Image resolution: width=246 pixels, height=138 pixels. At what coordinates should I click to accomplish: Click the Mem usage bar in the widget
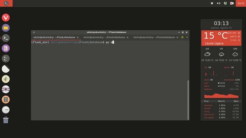(x=221, y=86)
